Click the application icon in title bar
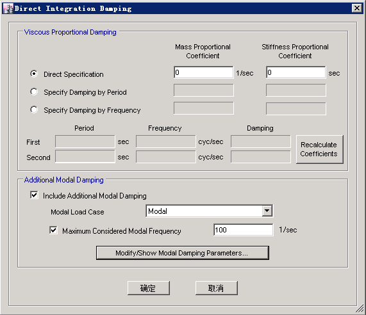 tap(8, 8)
